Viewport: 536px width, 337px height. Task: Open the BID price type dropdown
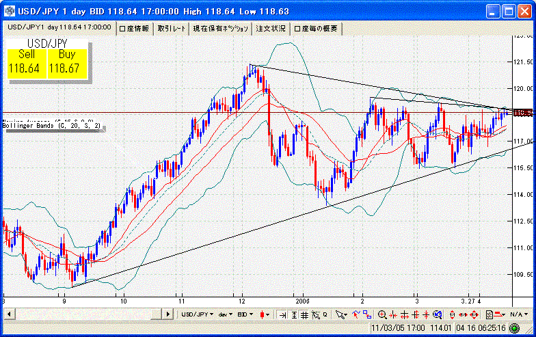(x=245, y=314)
